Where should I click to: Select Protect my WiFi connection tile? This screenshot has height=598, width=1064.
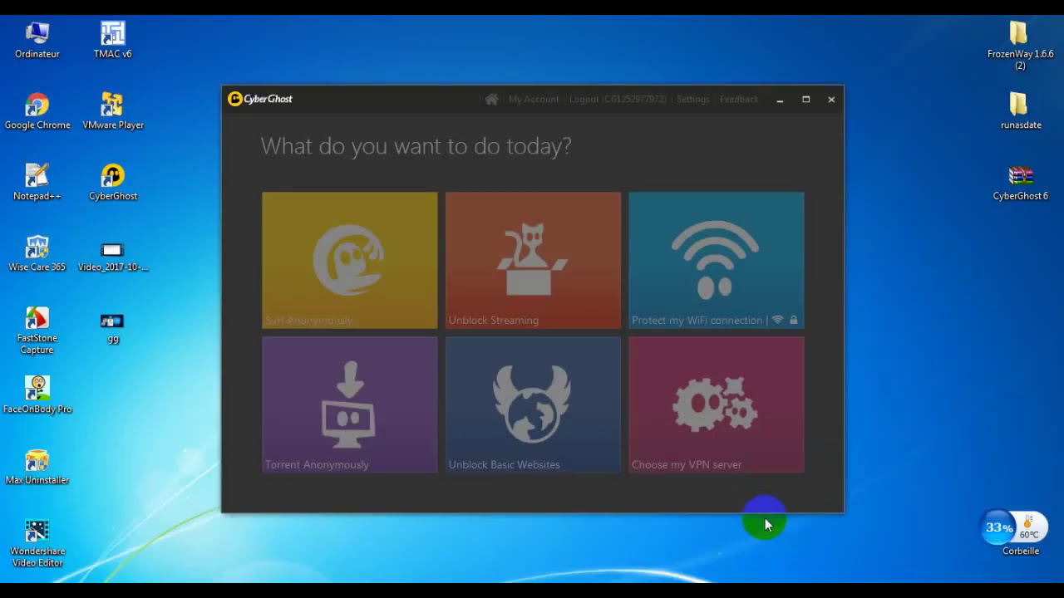(x=716, y=260)
